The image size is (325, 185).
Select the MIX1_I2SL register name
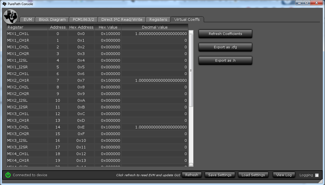click(17, 60)
